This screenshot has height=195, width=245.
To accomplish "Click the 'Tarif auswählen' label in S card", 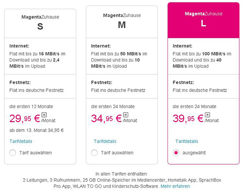I will (x=36, y=153).
